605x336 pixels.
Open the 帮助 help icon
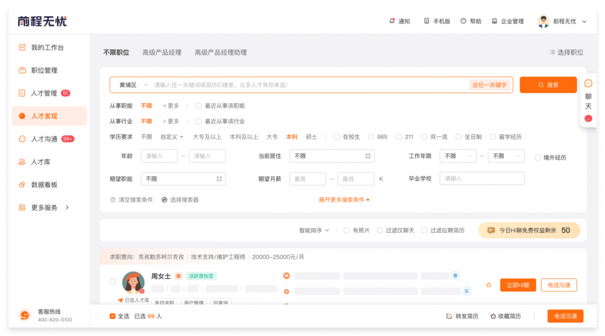point(463,21)
